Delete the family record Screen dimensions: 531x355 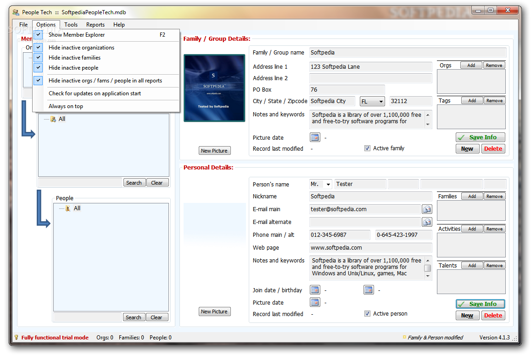coord(493,149)
